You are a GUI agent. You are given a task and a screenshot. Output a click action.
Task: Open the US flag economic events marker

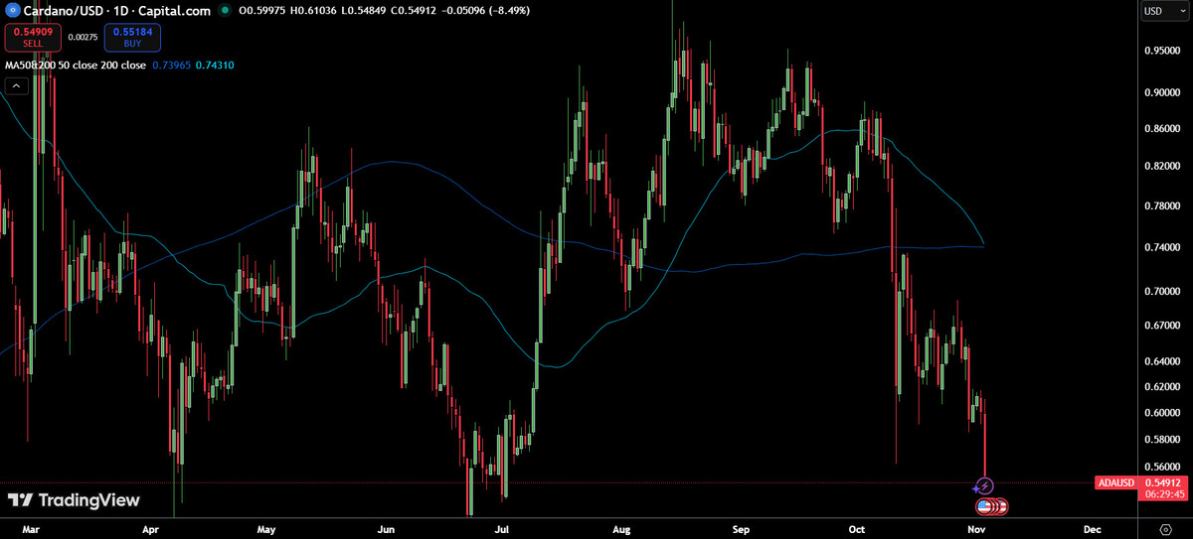click(x=985, y=506)
